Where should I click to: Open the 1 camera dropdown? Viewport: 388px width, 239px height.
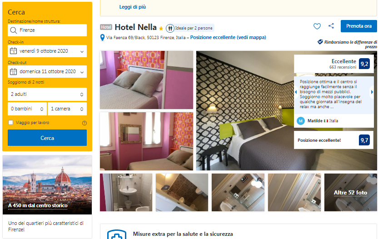pos(67,109)
